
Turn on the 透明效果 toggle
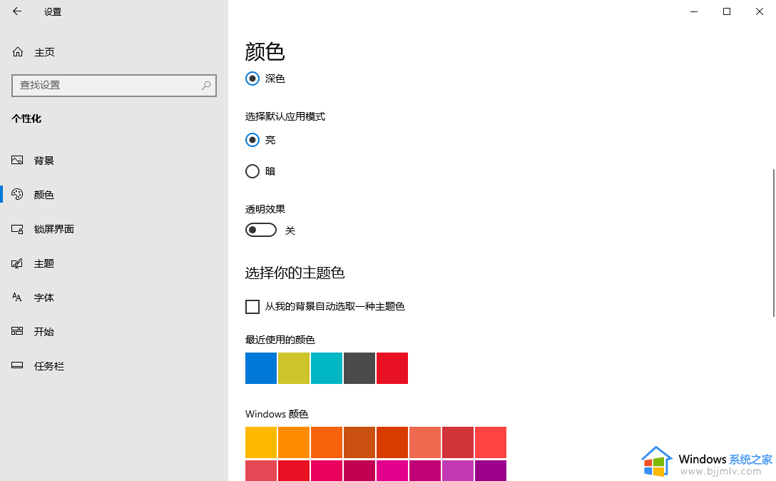point(261,230)
